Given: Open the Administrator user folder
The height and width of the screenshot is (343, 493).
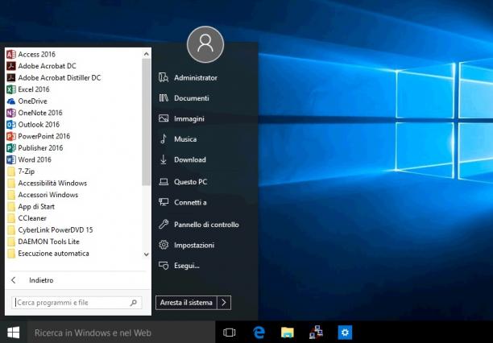Looking at the screenshot, I should (188, 77).
